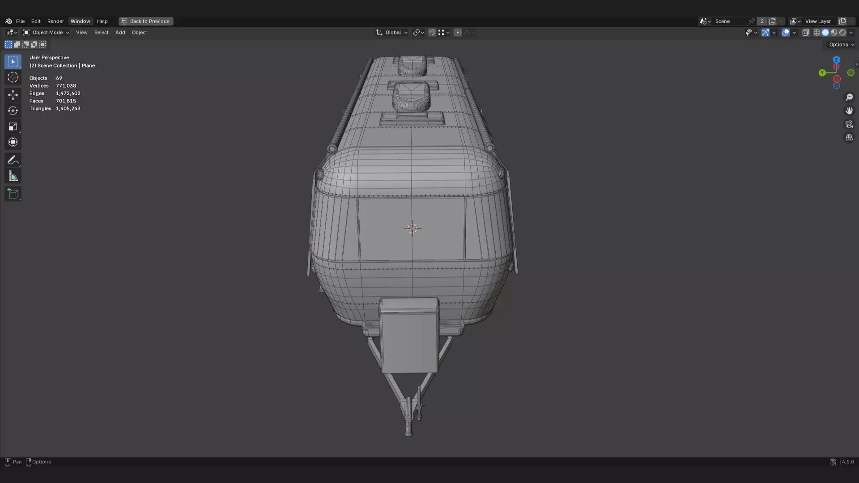Open the viewport Add menu

[120, 33]
